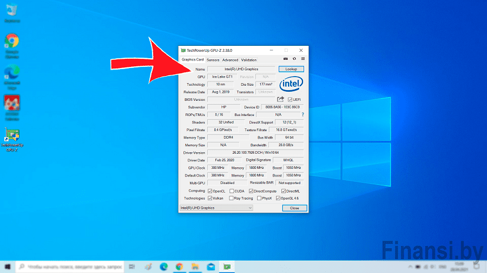Image resolution: width=487 pixels, height=273 pixels.
Task: Click the Driver Version field
Action: [x=255, y=153]
